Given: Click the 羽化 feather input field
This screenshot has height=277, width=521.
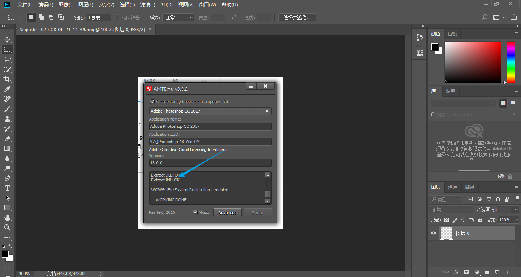Looking at the screenshot, I should (99, 18).
